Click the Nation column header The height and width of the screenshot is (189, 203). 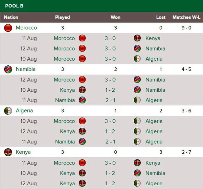(x=11, y=17)
